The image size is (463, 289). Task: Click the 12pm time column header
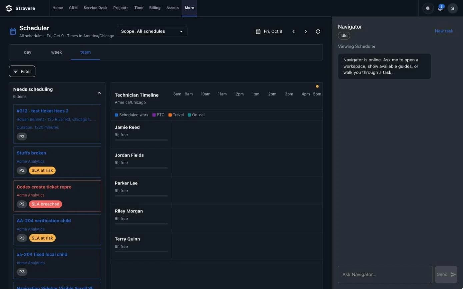(239, 94)
